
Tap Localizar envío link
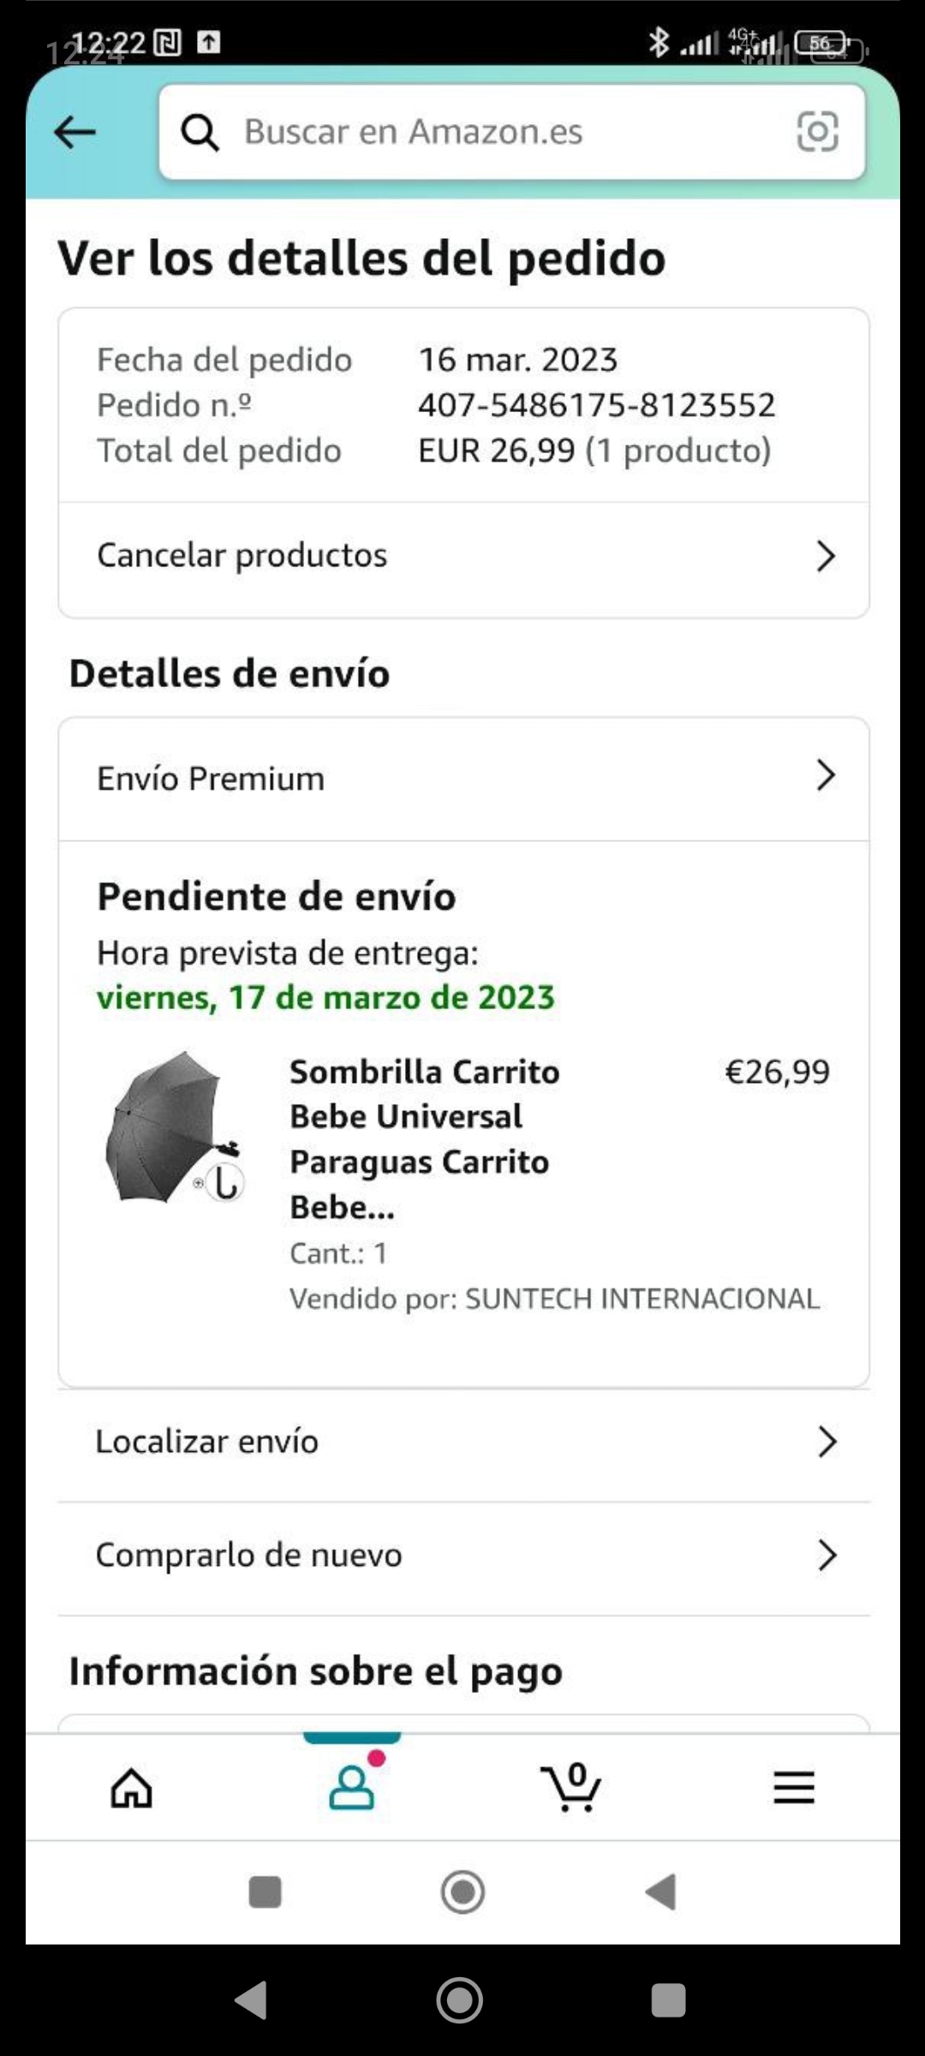[207, 1442]
